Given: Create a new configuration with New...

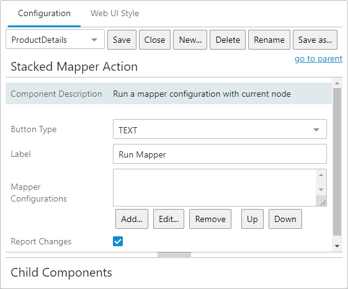Looking at the screenshot, I should pos(190,40).
